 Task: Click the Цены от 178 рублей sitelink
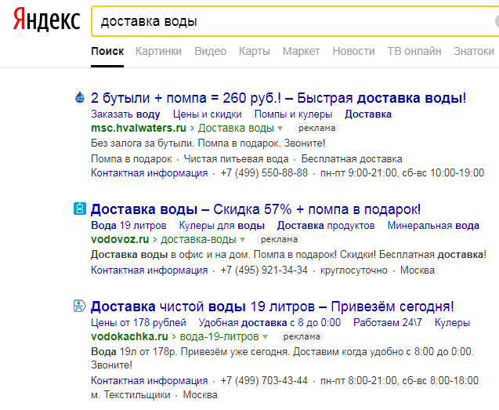click(139, 323)
